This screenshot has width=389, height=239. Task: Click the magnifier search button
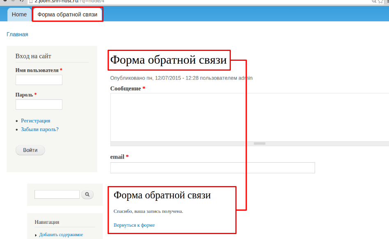87,195
